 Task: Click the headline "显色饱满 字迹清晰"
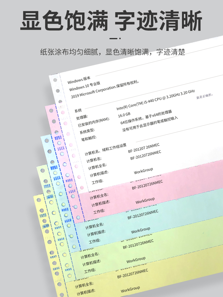111,21
